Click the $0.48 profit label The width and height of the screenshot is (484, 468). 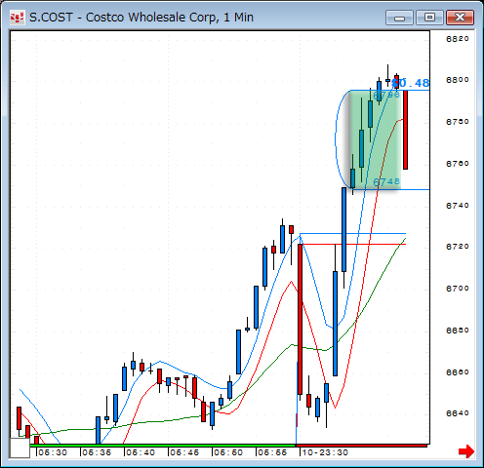411,83
